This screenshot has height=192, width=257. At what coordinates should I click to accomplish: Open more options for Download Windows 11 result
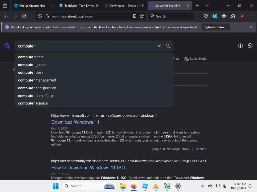192,149
